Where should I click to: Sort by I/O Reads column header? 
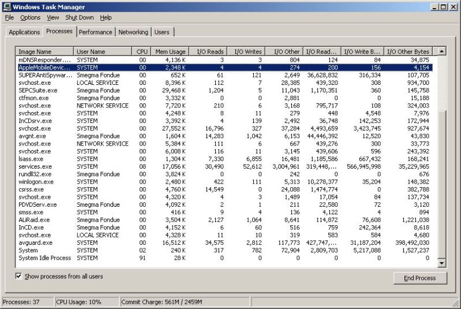click(208, 51)
